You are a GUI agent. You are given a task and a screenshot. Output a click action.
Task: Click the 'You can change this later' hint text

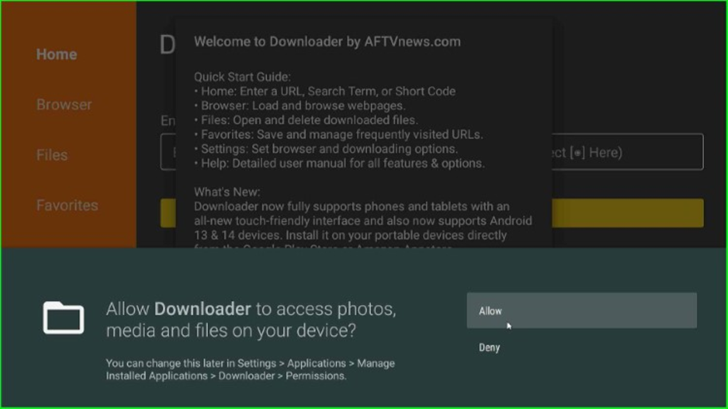point(250,369)
